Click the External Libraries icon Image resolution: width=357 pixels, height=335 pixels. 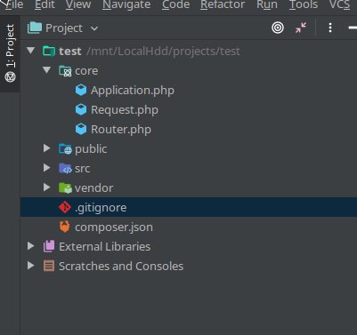click(x=49, y=246)
